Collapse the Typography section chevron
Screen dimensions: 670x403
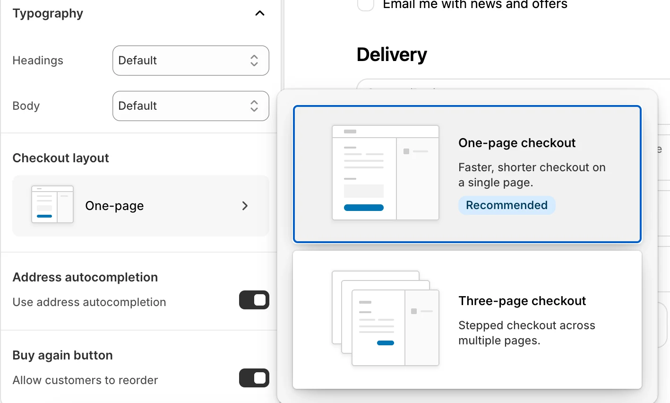click(x=260, y=13)
